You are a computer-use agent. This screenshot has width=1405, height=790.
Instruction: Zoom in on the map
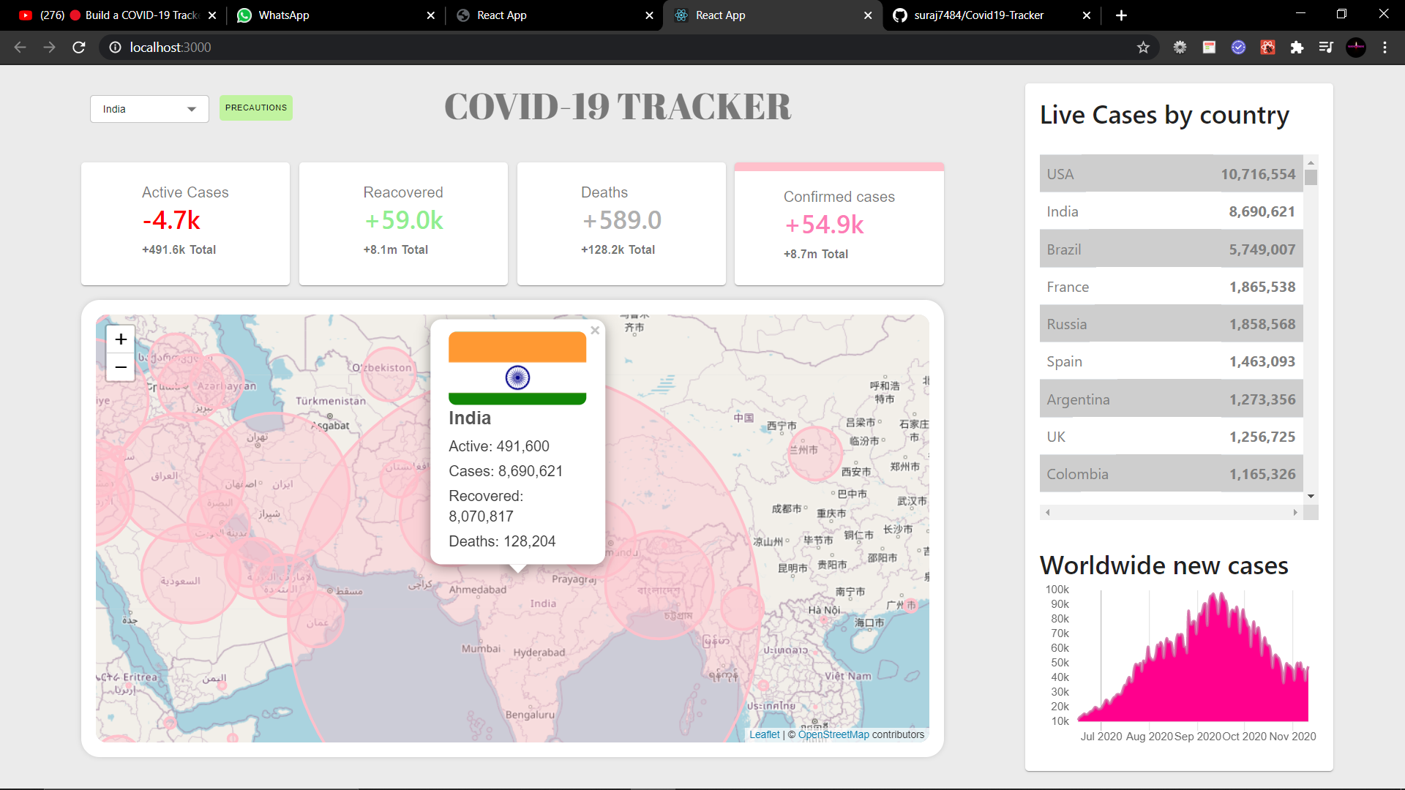[121, 339]
